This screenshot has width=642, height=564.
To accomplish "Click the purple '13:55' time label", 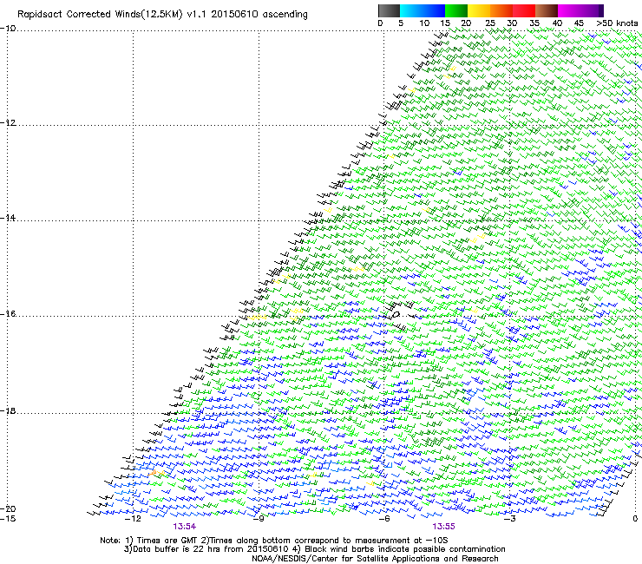I will 443,527.
